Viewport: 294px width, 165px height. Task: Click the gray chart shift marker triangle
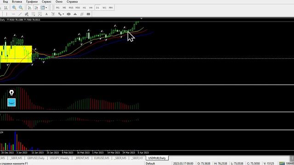pyautogui.click(x=141, y=18)
